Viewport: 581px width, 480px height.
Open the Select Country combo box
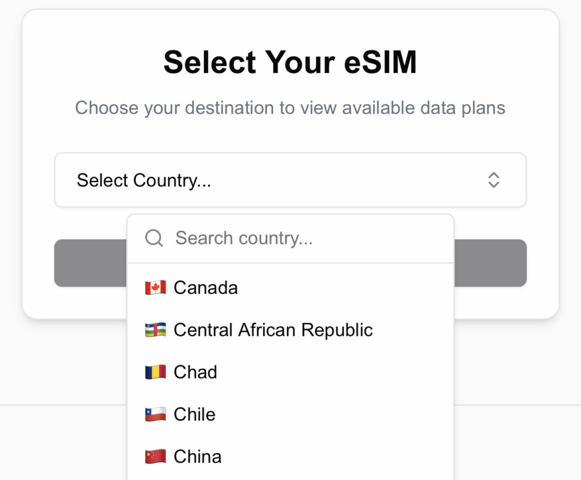click(290, 180)
